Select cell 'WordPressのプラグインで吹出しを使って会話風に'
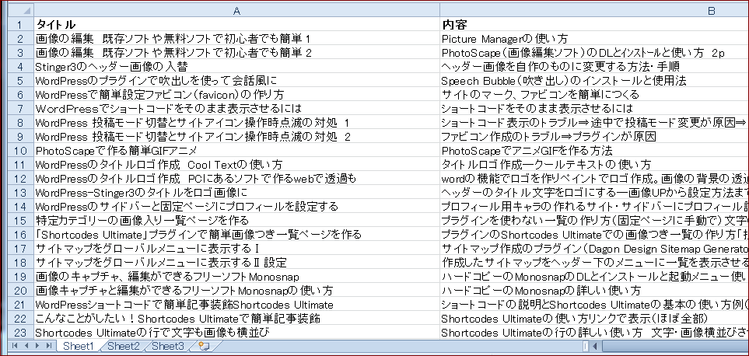 point(236,80)
